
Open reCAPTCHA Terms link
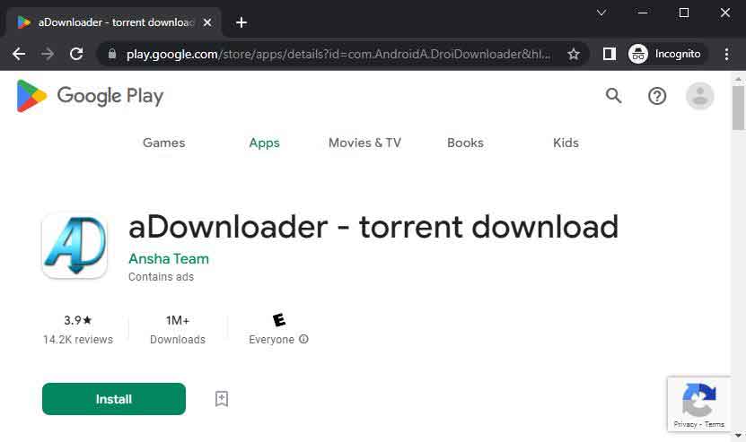point(714,424)
